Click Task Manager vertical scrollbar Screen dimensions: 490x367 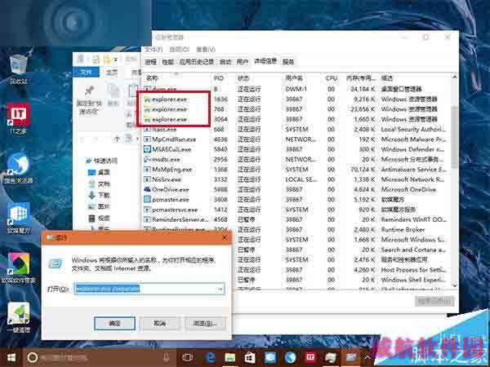[455, 137]
